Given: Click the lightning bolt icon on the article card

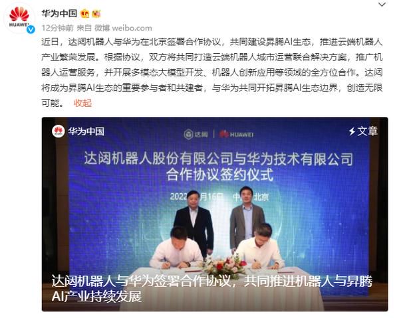Looking at the screenshot, I should pos(352,131).
